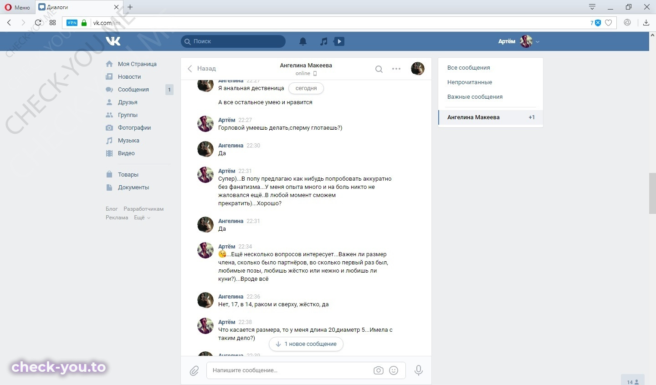
Task: Open the Реклама footer link
Action: click(x=117, y=218)
